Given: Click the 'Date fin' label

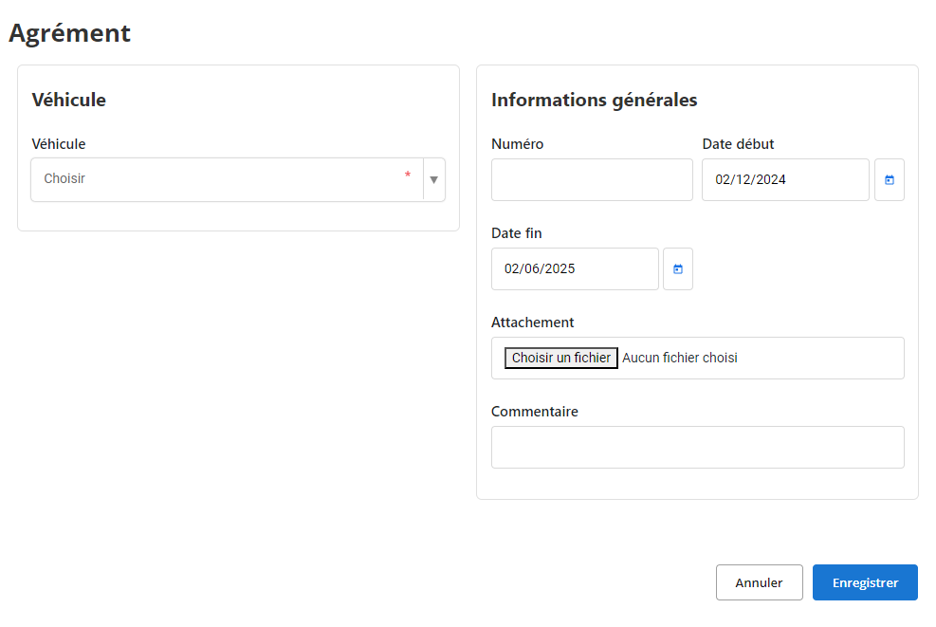Looking at the screenshot, I should click(516, 233).
